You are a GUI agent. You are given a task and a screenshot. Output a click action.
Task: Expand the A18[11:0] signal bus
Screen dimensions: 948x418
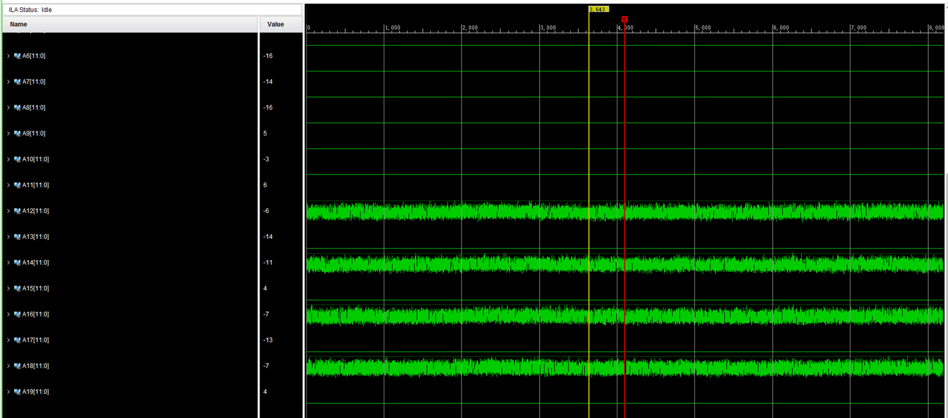point(9,367)
